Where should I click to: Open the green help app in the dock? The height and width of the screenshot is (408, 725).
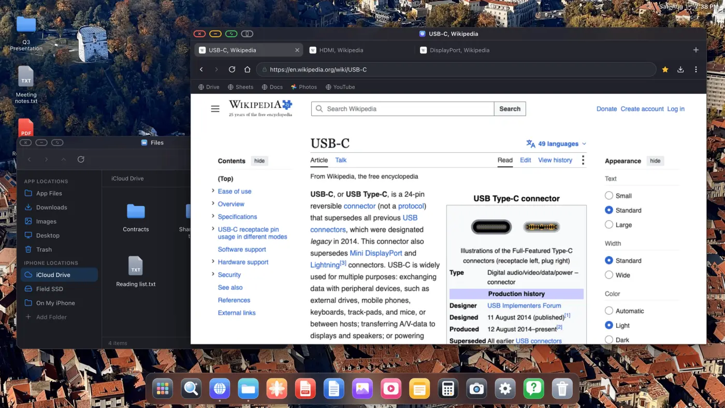(x=534, y=388)
